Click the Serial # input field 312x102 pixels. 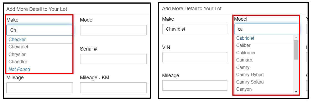(113, 59)
